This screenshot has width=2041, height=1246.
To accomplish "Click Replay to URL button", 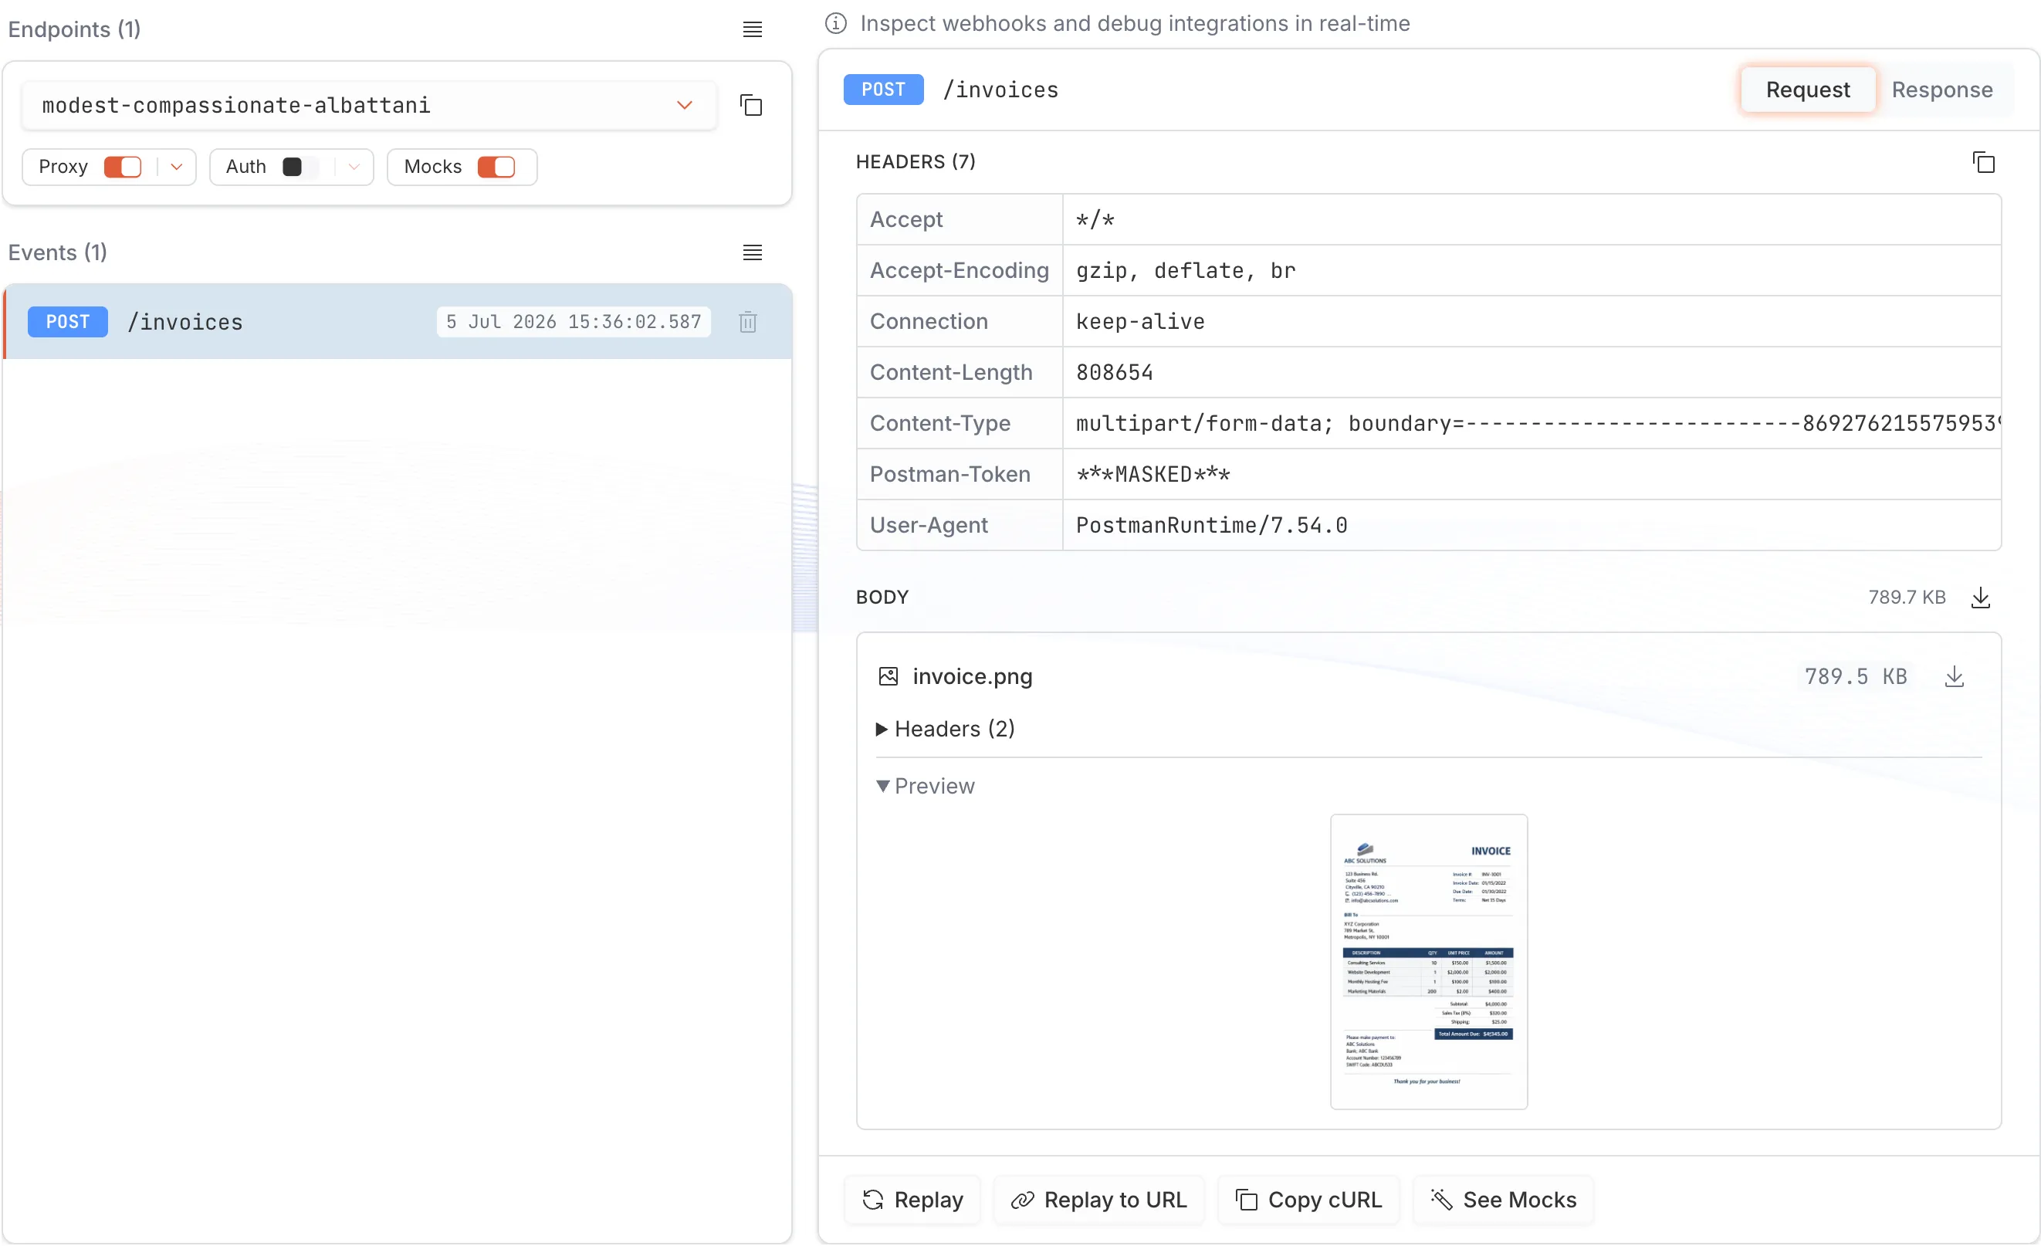I will click(x=1098, y=1200).
